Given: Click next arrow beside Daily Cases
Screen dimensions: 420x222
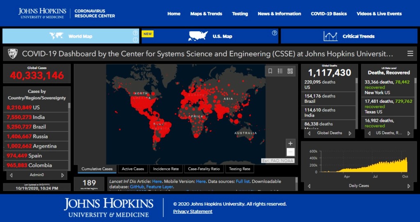Looking at the screenshot, I should click(409, 186).
